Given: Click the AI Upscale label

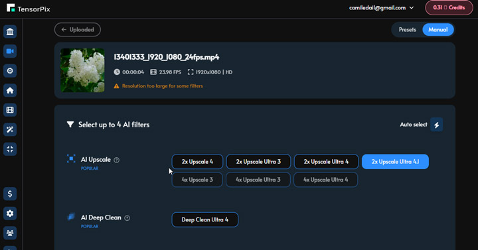Looking at the screenshot, I should pyautogui.click(x=96, y=160).
